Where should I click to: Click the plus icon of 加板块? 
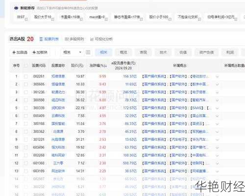[34, 52]
